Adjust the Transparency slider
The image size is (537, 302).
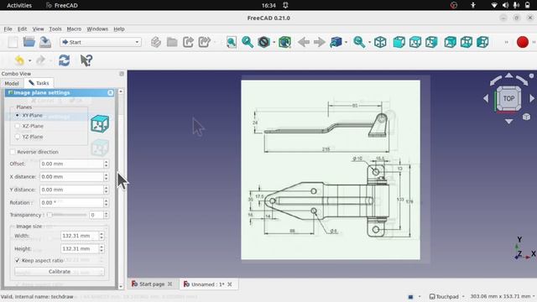click(x=67, y=215)
